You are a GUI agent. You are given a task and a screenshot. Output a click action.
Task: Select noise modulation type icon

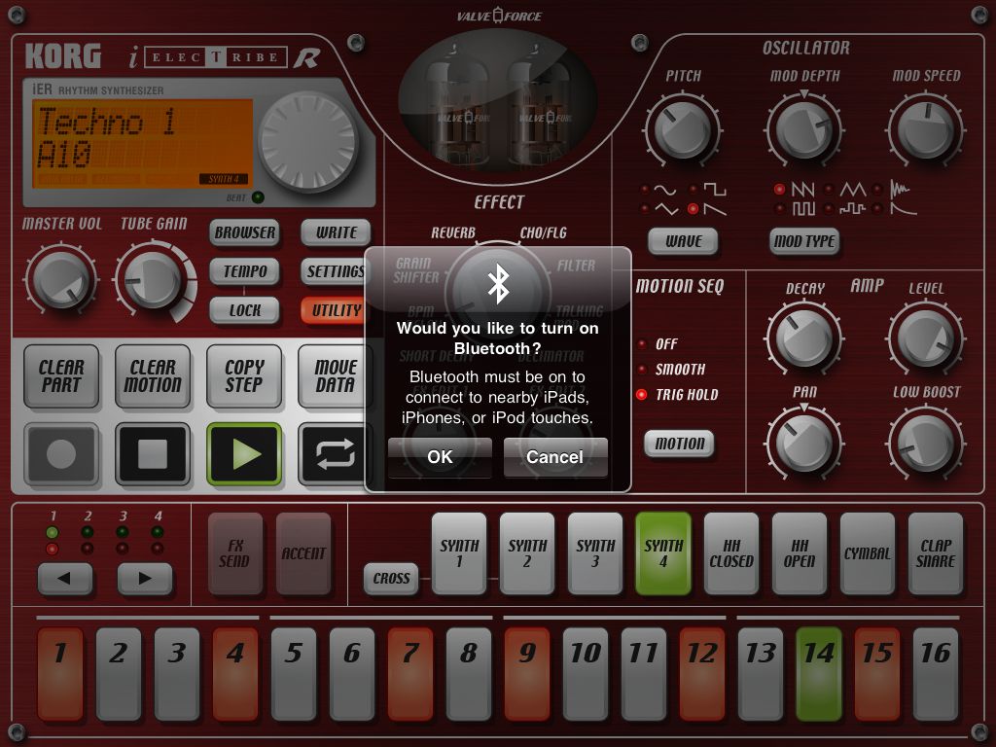(x=901, y=189)
